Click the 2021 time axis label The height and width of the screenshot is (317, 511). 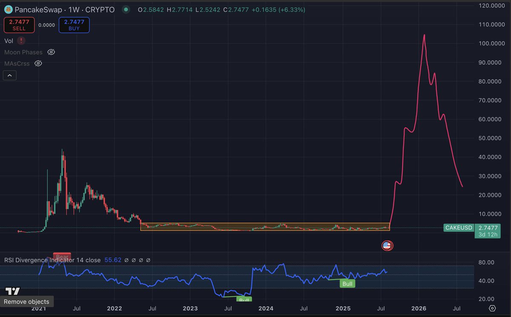click(39, 308)
